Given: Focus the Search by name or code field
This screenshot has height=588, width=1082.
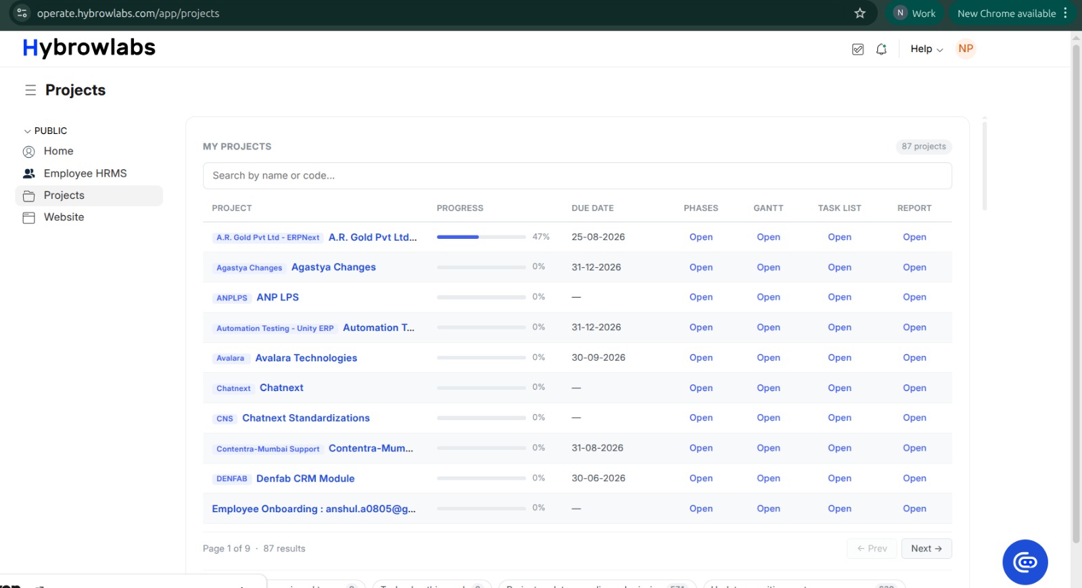Looking at the screenshot, I should click(x=577, y=176).
